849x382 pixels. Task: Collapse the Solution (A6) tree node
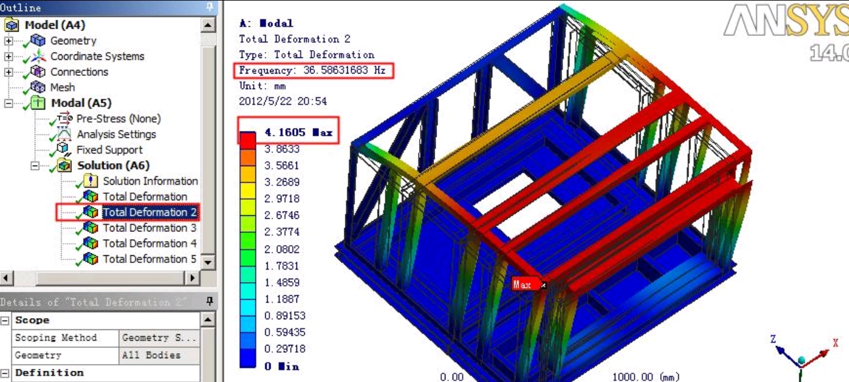click(x=35, y=165)
